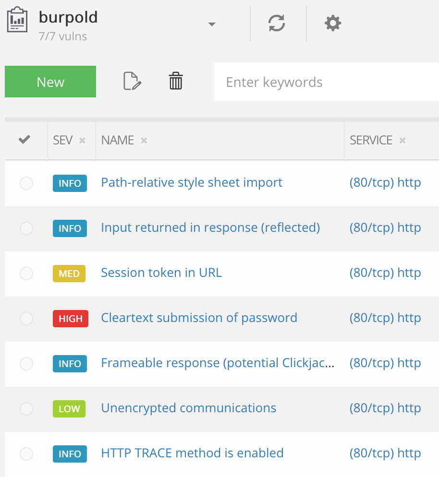Select the Session token in URL row
Image resolution: width=439 pixels, height=477 pixels.
click(26, 273)
